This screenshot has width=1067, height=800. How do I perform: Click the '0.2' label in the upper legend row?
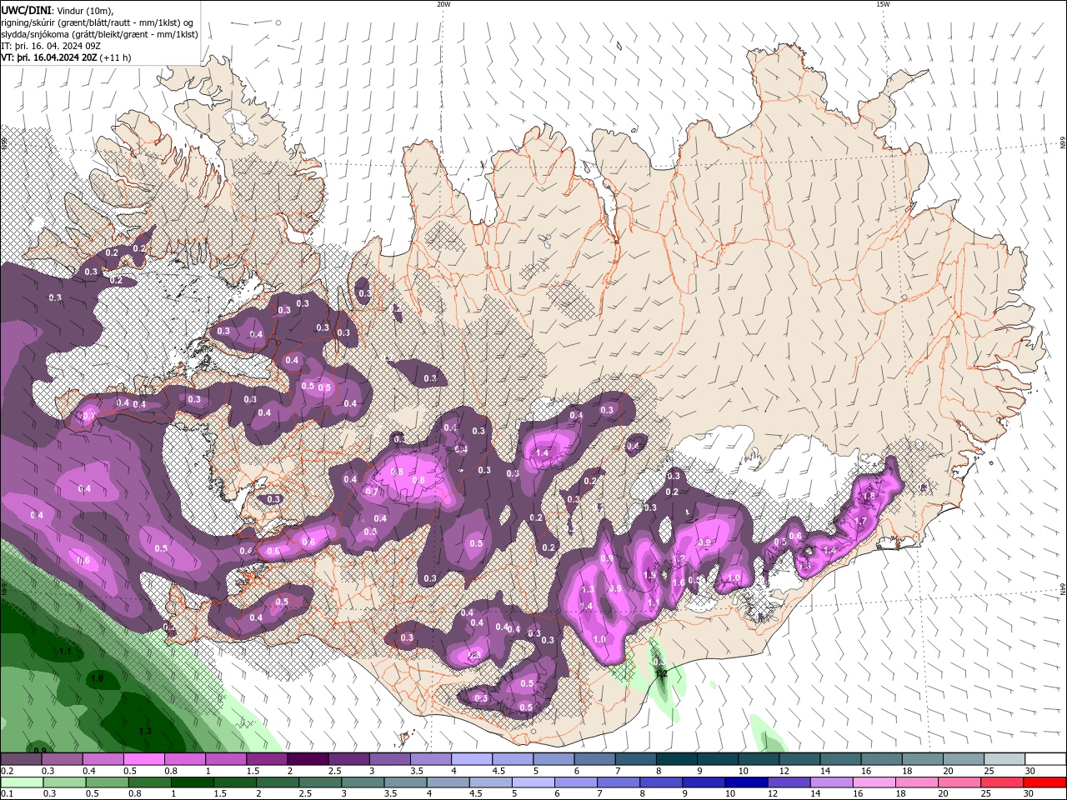(x=7, y=771)
